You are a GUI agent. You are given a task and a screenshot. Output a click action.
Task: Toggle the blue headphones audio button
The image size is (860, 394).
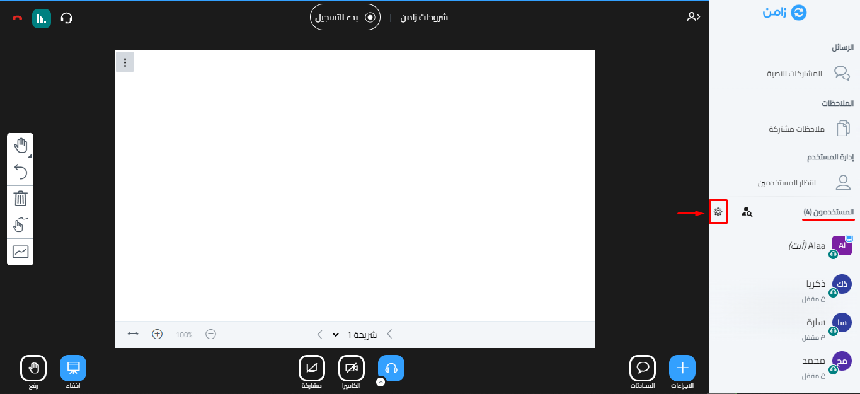pyautogui.click(x=391, y=368)
